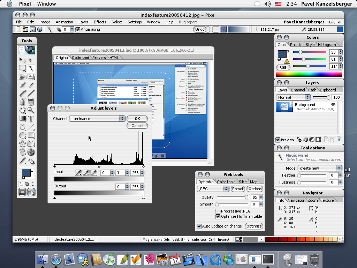
Task: Select the Rectangle shape tool
Action: (31, 135)
